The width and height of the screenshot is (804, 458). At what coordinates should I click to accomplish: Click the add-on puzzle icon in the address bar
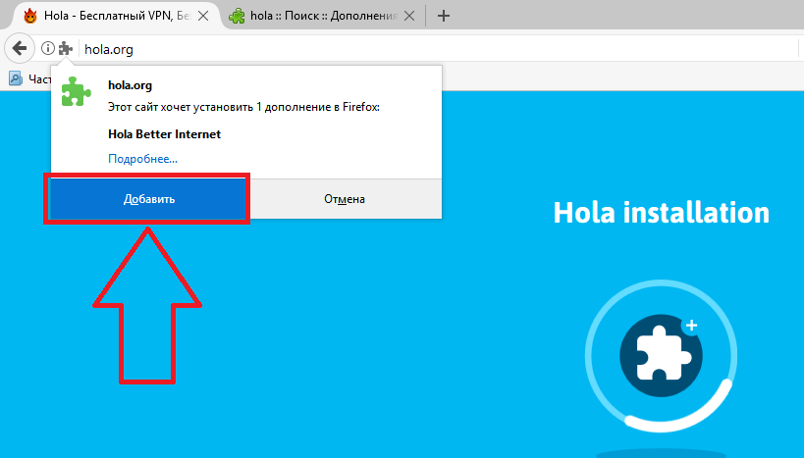pyautogui.click(x=66, y=49)
